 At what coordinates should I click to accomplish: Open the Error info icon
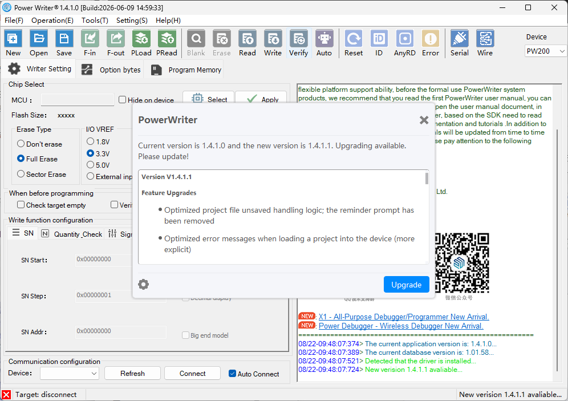[431, 43]
